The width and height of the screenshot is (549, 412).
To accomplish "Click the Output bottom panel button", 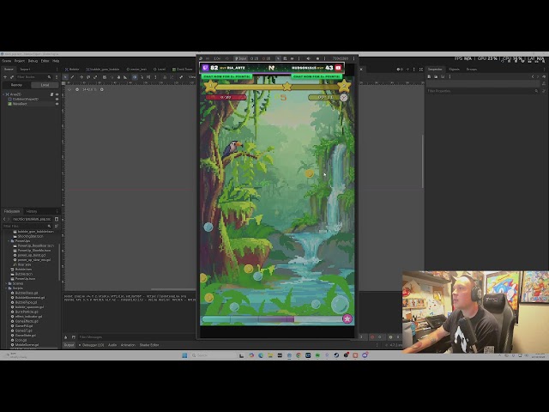I will pos(69,345).
